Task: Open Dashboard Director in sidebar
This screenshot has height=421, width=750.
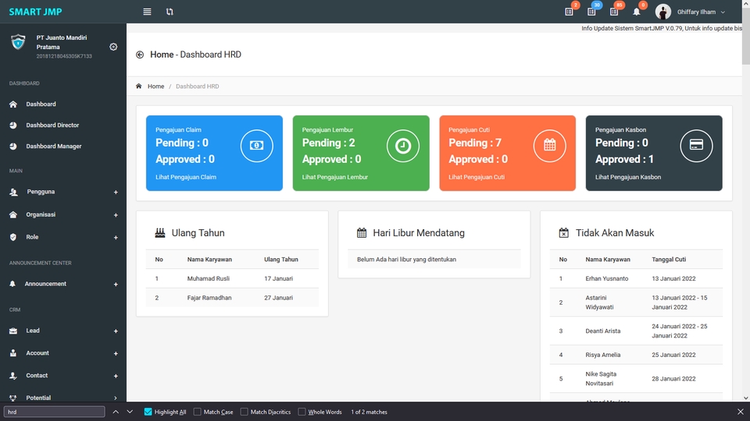Action: click(x=52, y=125)
